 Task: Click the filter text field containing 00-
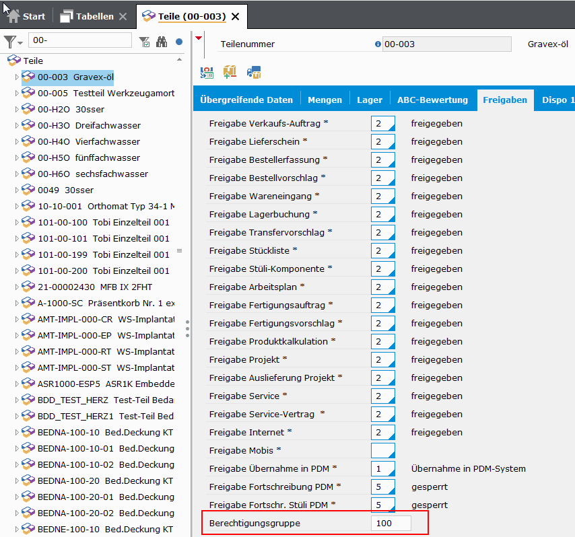(80, 40)
